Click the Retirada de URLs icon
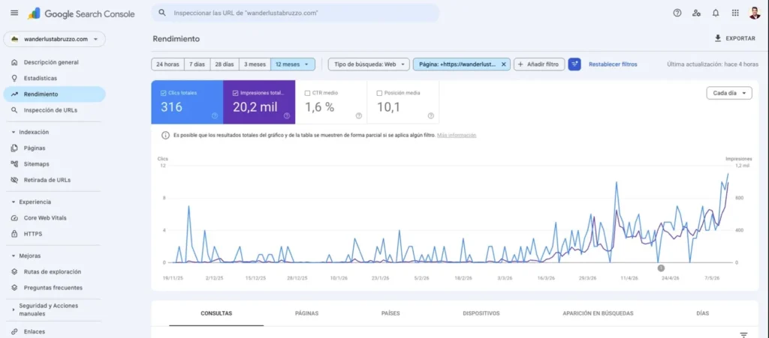The width and height of the screenshot is (769, 338). click(14, 180)
